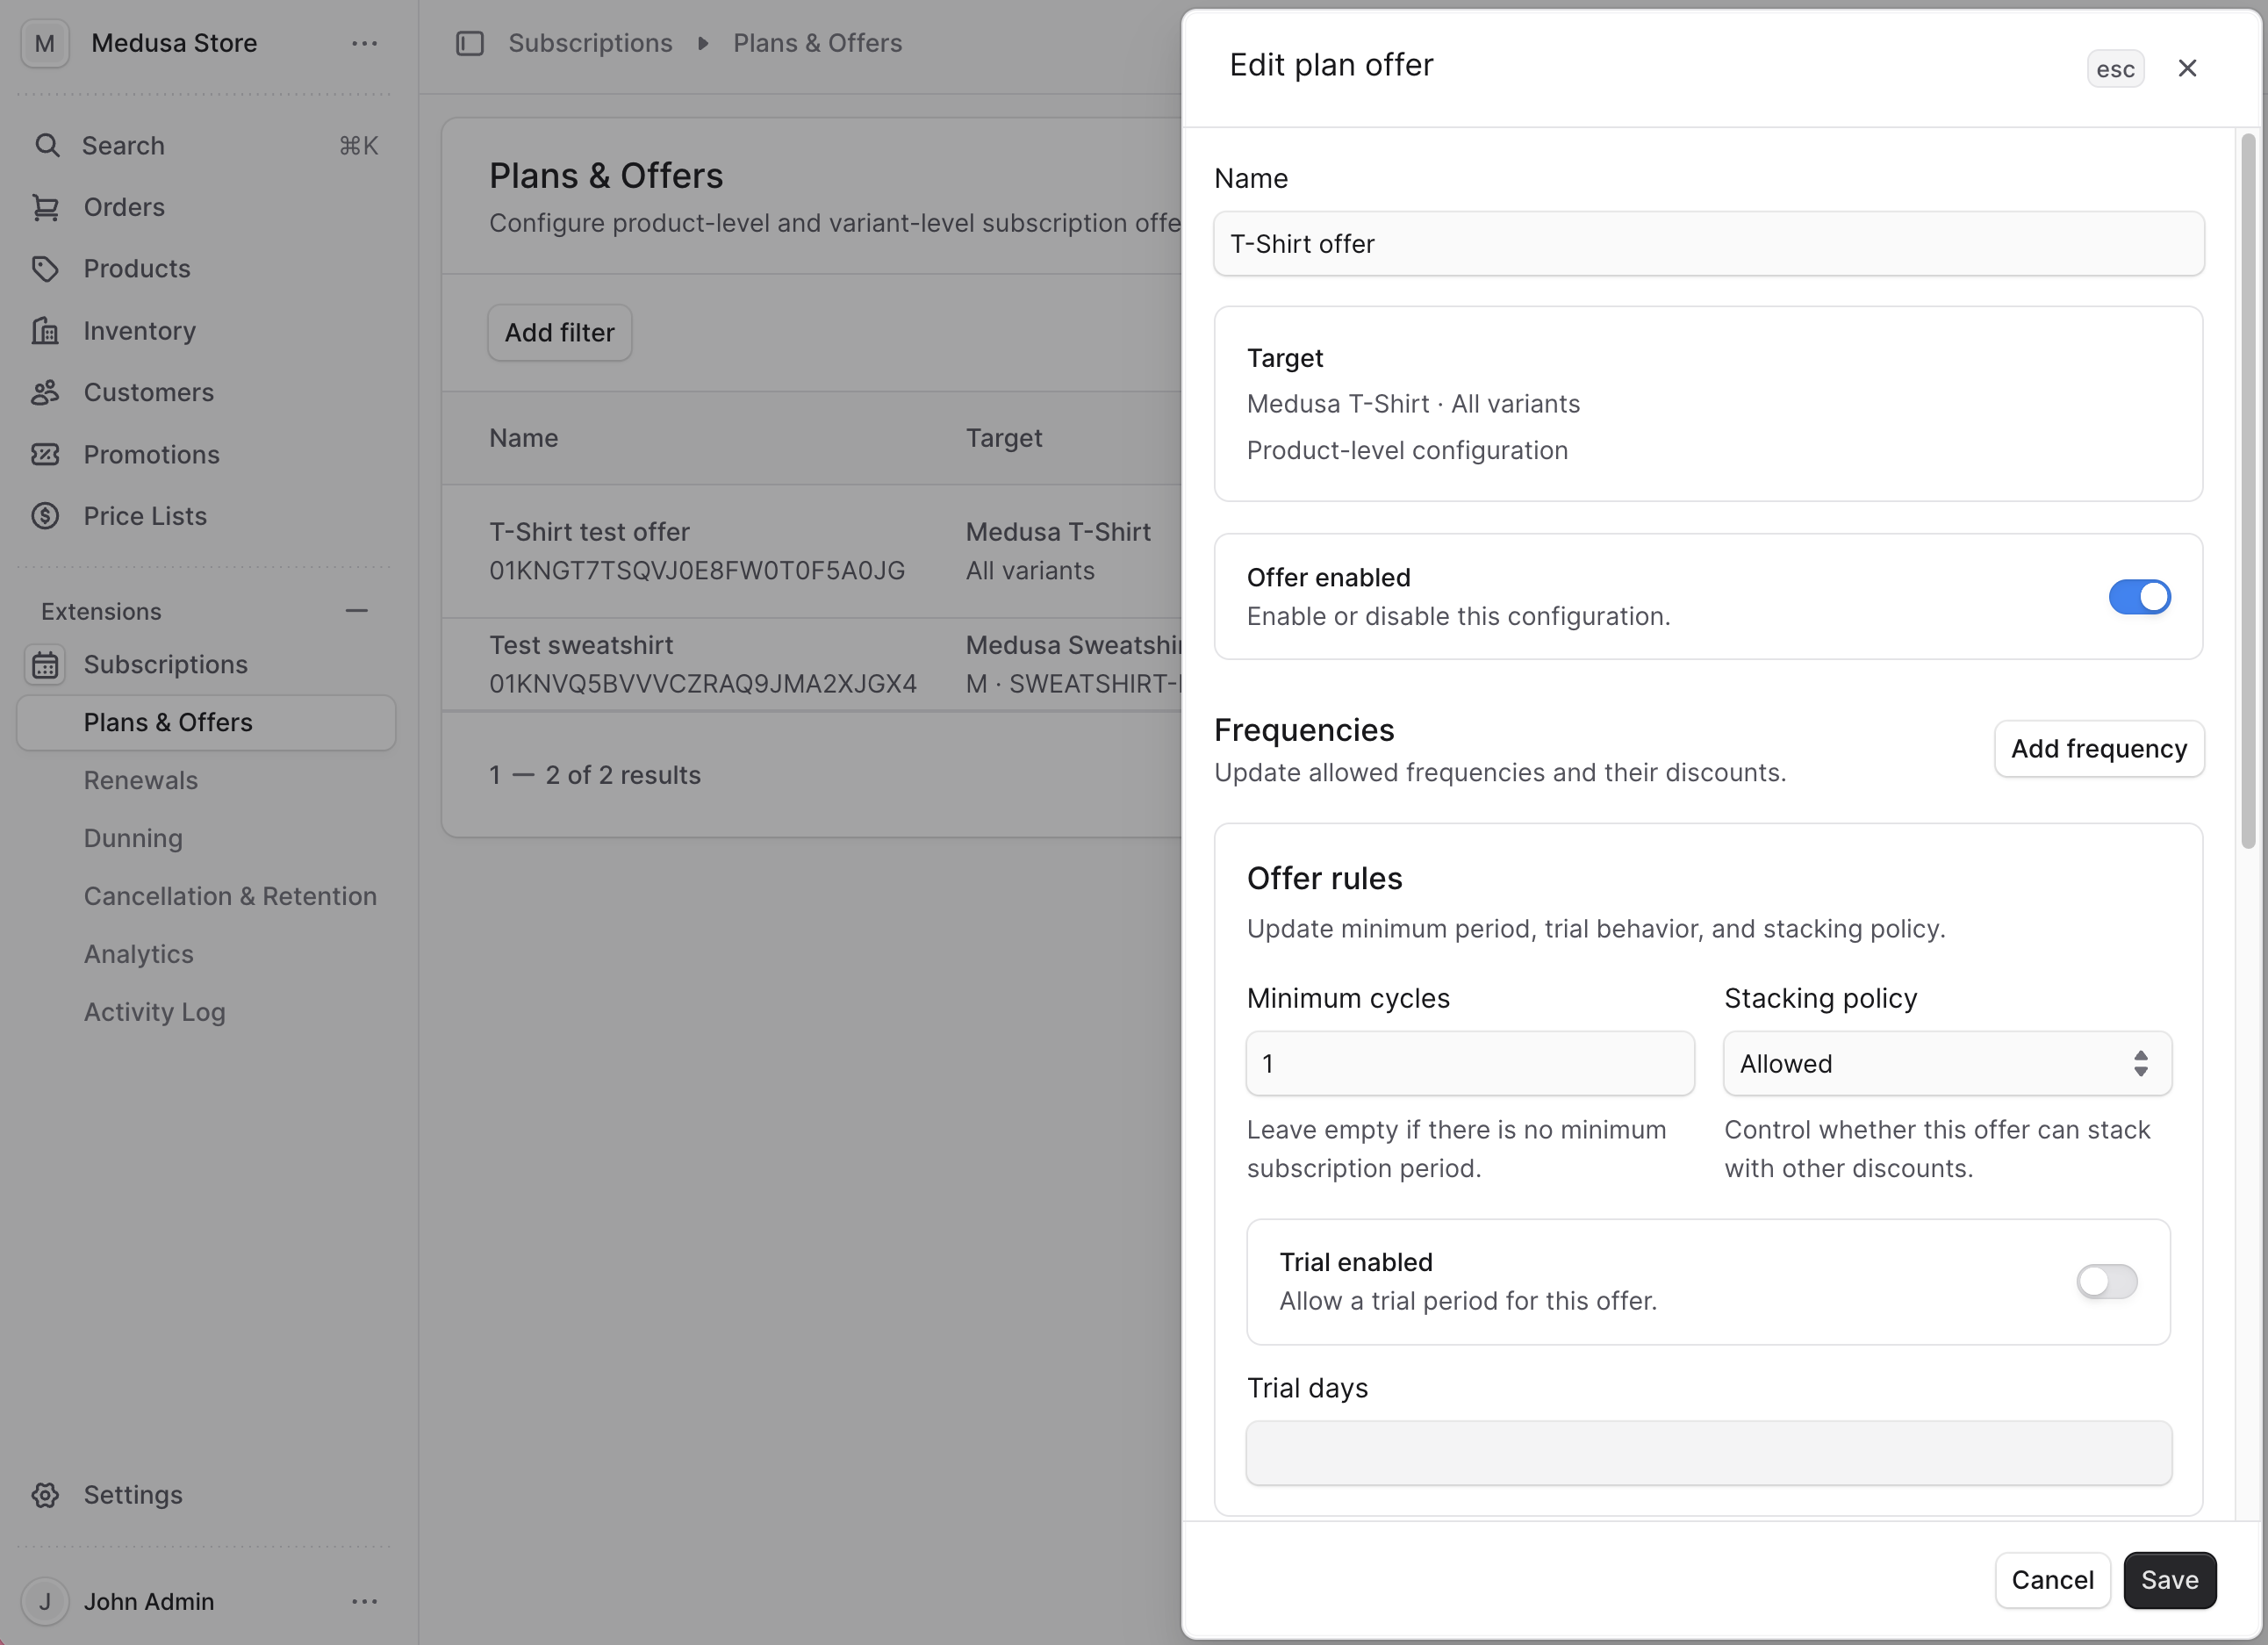Click the Add frequency button
The width and height of the screenshot is (2268, 1645).
2099,749
